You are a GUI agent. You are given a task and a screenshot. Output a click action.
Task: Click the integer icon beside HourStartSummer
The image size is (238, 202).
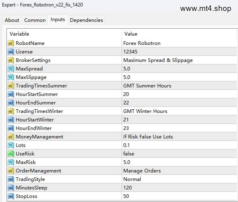tap(11, 94)
